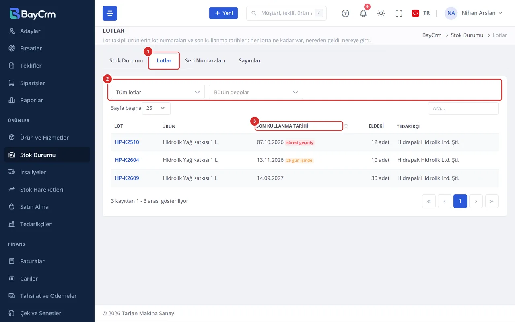
Task: Open notifications bell icon
Action: pos(363,13)
